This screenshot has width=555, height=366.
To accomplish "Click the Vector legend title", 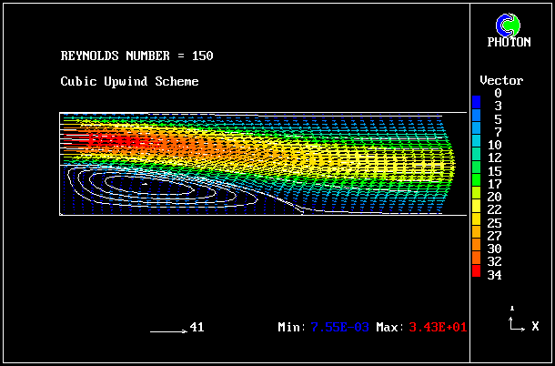I will click(501, 80).
